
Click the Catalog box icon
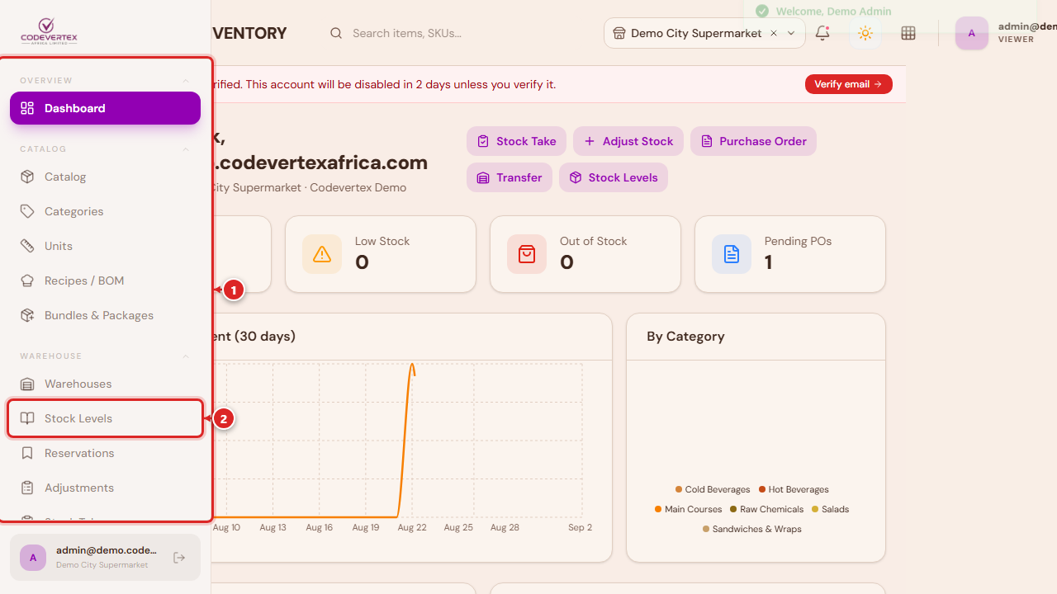coord(27,177)
